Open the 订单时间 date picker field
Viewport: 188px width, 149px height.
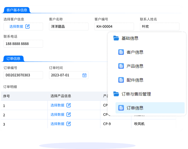[65, 75]
